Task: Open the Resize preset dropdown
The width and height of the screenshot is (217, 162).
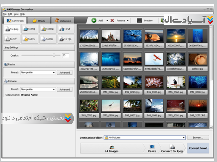Action: tap(54, 73)
